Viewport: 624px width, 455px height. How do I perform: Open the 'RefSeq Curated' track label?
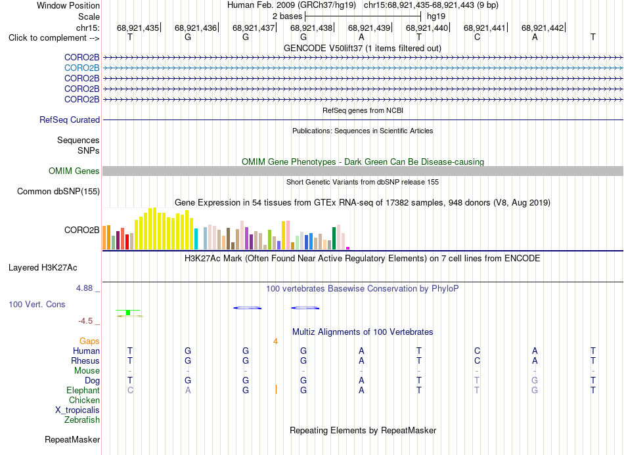(x=69, y=119)
